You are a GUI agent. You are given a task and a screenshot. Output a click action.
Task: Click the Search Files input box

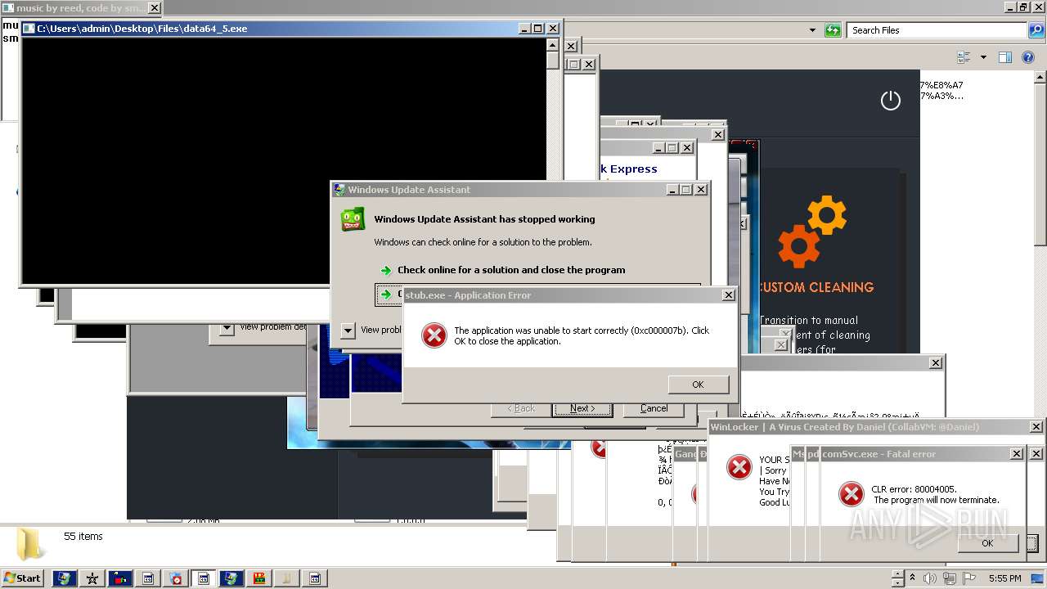coord(937,30)
